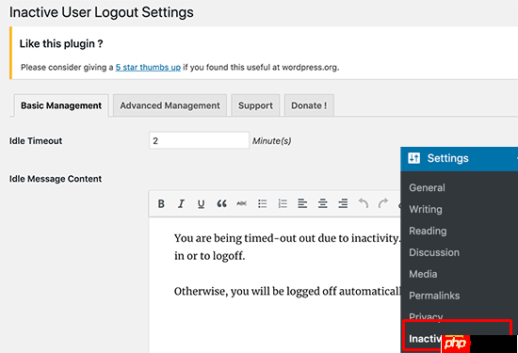Align text left in editor
518x353 pixels.
[x=302, y=203]
